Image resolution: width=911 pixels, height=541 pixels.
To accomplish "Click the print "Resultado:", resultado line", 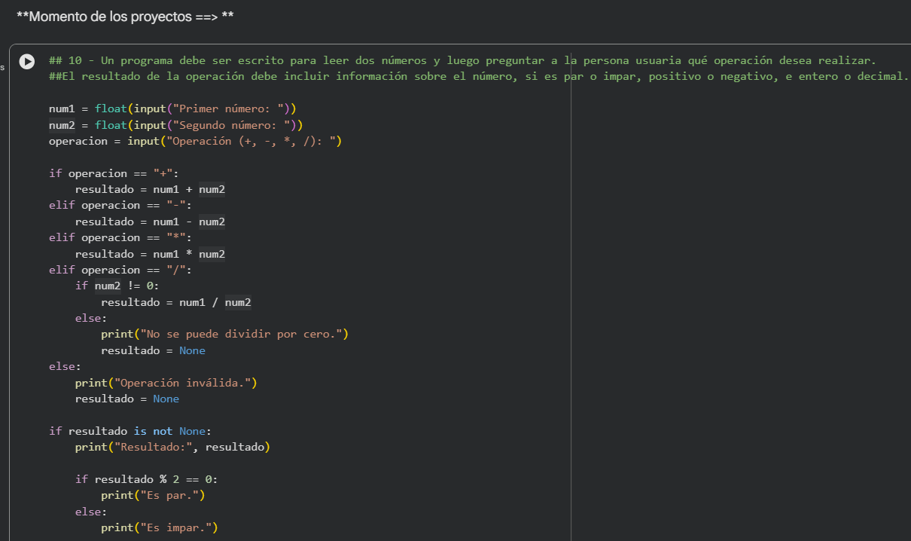I will 172,447.
